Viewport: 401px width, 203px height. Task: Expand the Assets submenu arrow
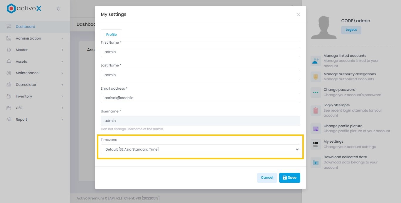[x=62, y=62]
